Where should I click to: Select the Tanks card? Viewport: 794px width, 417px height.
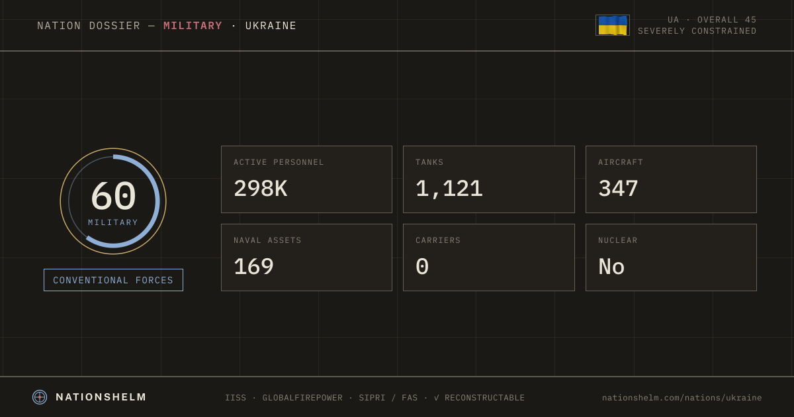489,179
